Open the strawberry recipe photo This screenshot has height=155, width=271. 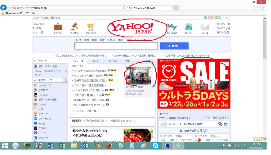point(138,135)
